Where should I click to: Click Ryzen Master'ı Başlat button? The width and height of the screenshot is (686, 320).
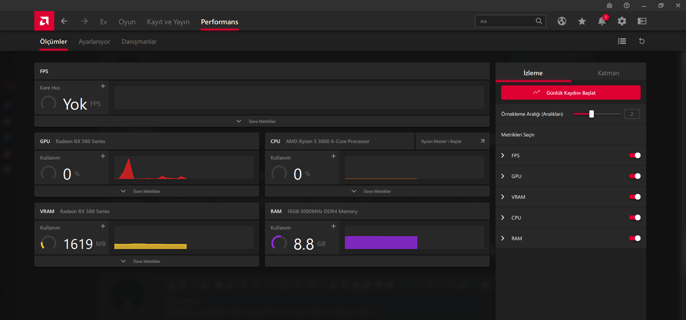452,141
